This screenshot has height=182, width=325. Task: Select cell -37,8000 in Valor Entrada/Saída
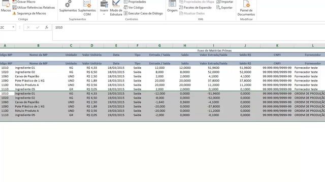point(213,107)
